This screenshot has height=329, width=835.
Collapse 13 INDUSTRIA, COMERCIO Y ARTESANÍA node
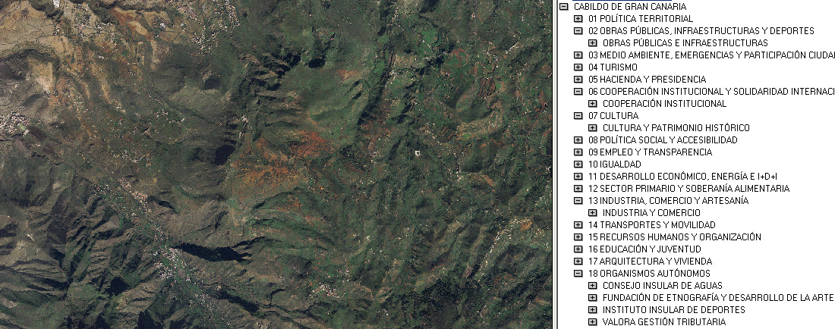point(578,201)
